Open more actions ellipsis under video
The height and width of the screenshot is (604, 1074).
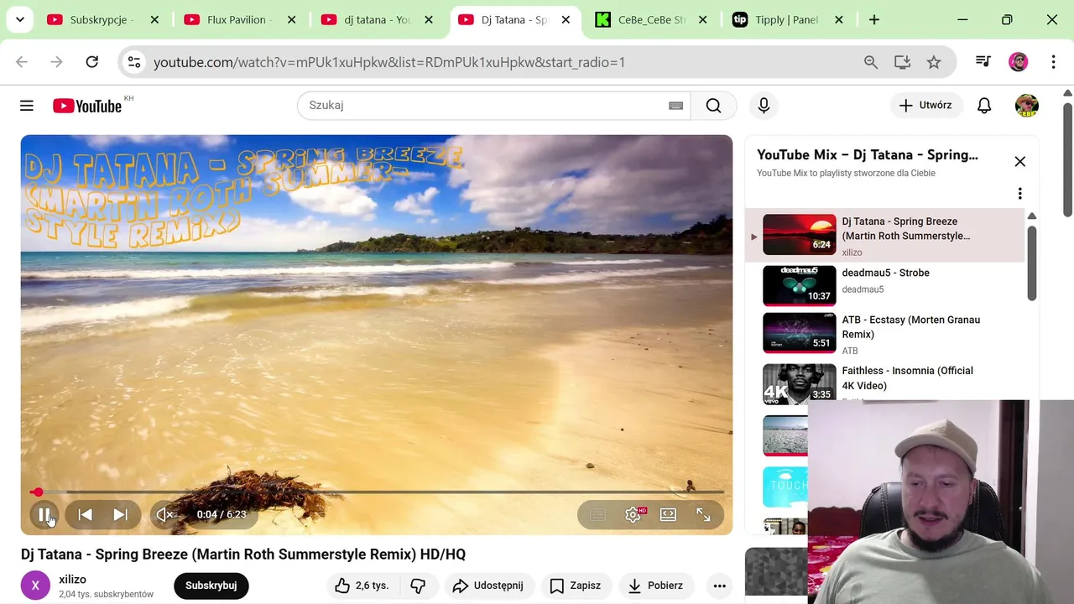tap(719, 586)
